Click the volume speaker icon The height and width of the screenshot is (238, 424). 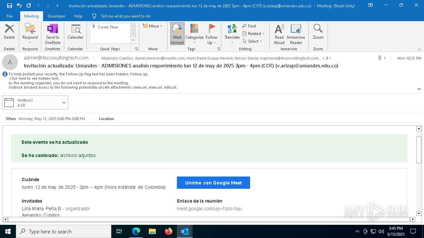click(x=381, y=231)
